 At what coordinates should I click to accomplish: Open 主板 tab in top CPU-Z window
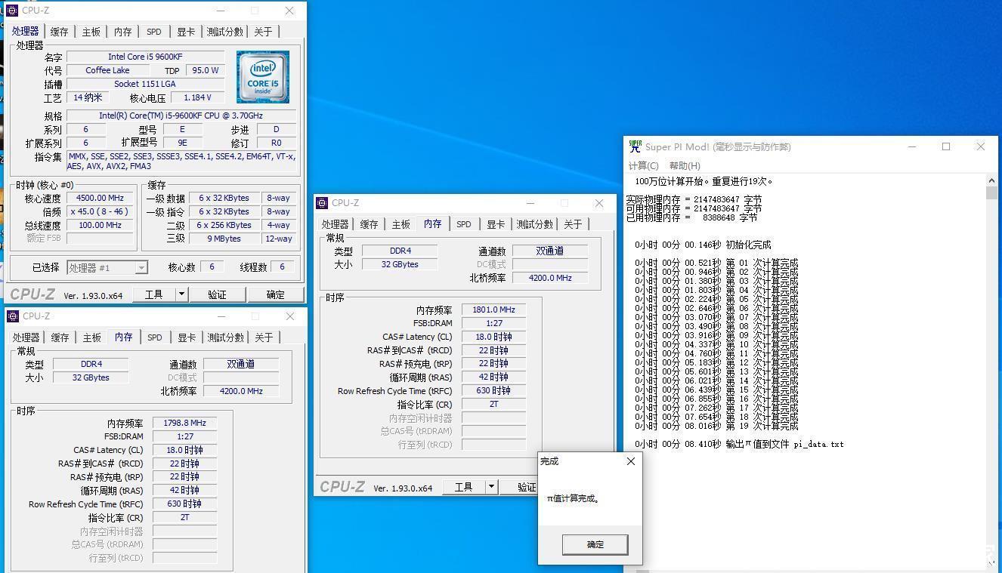point(91,32)
